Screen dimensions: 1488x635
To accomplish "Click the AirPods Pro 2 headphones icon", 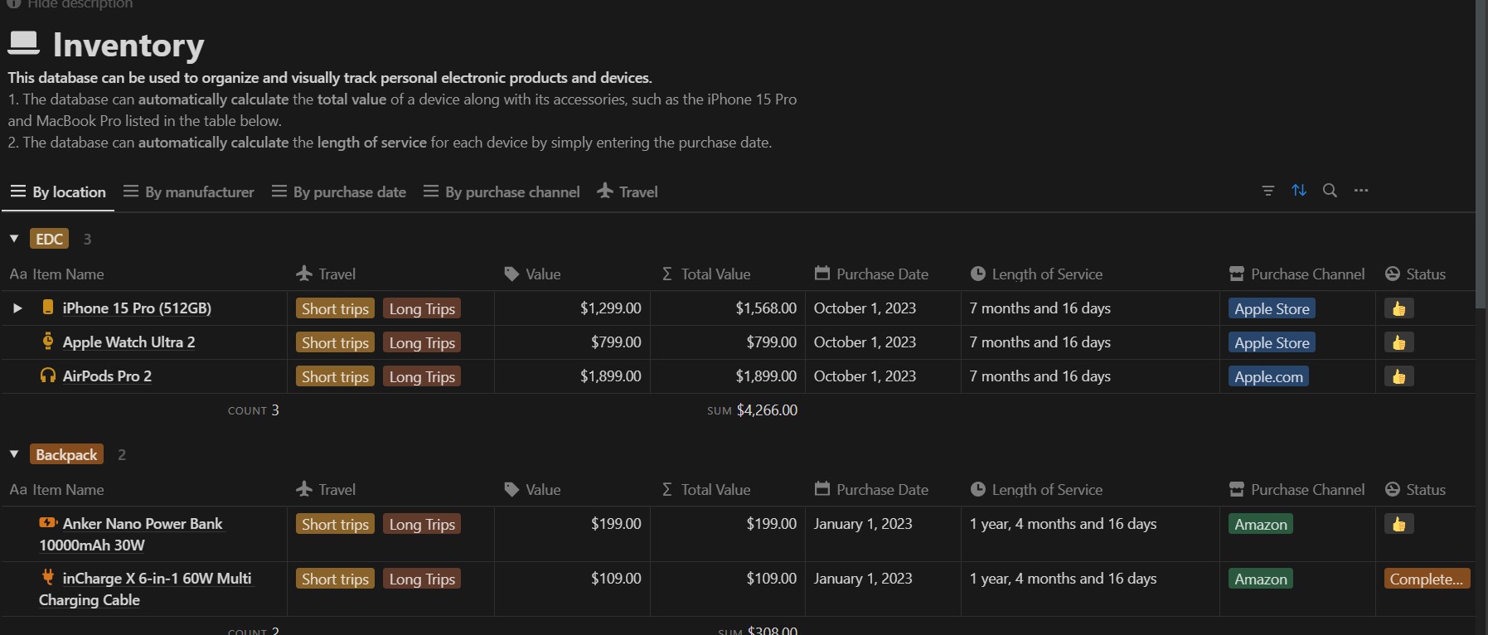I will click(48, 376).
